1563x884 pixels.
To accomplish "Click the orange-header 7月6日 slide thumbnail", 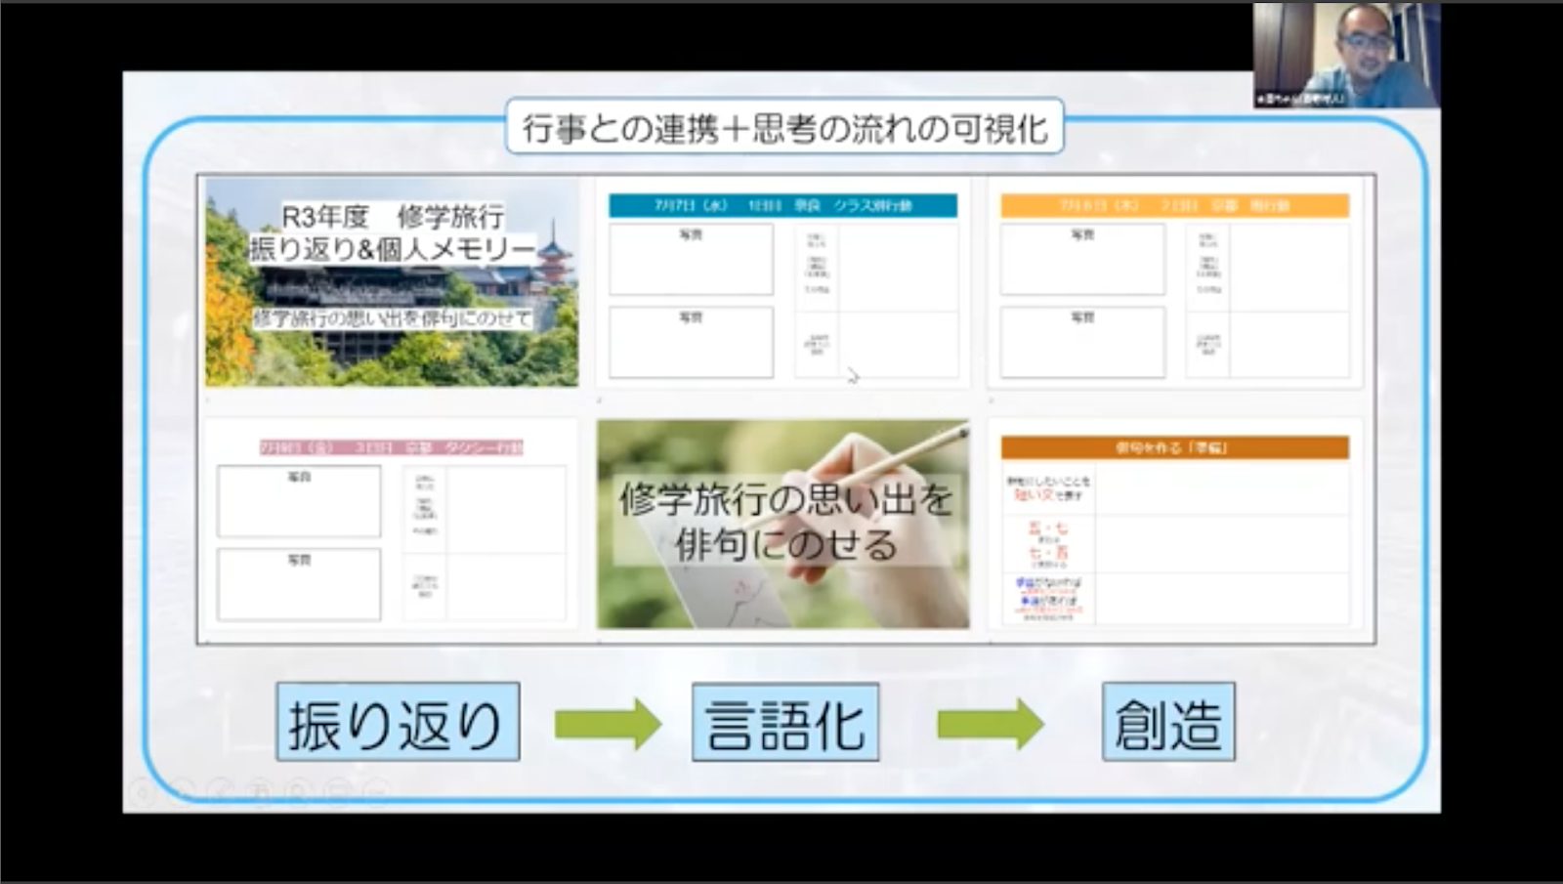I will pos(1175,284).
